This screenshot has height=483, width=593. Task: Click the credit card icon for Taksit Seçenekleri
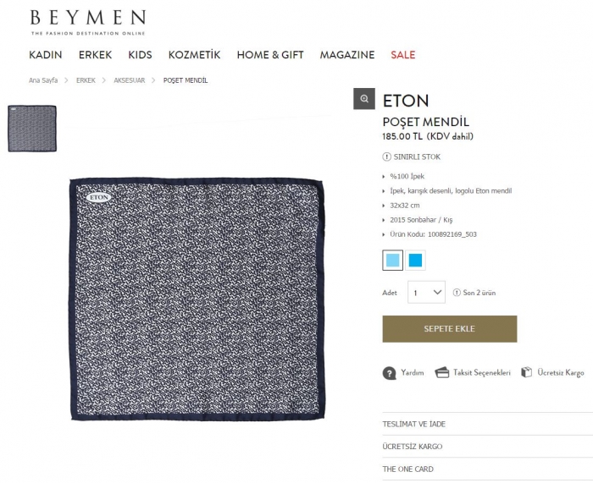click(x=441, y=372)
